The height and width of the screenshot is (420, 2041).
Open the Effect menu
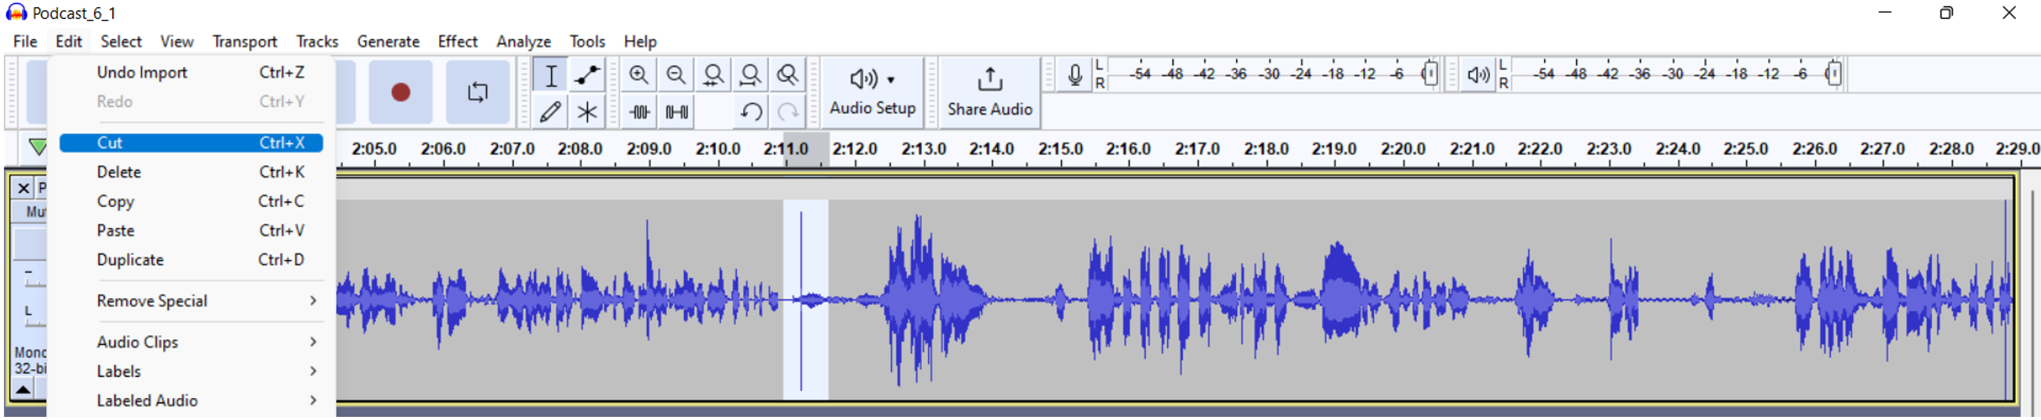click(457, 42)
